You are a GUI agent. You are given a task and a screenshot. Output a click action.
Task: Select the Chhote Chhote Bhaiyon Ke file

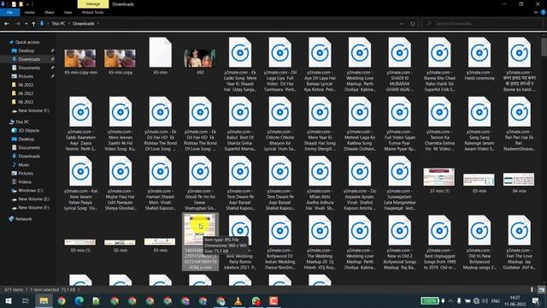(279, 124)
